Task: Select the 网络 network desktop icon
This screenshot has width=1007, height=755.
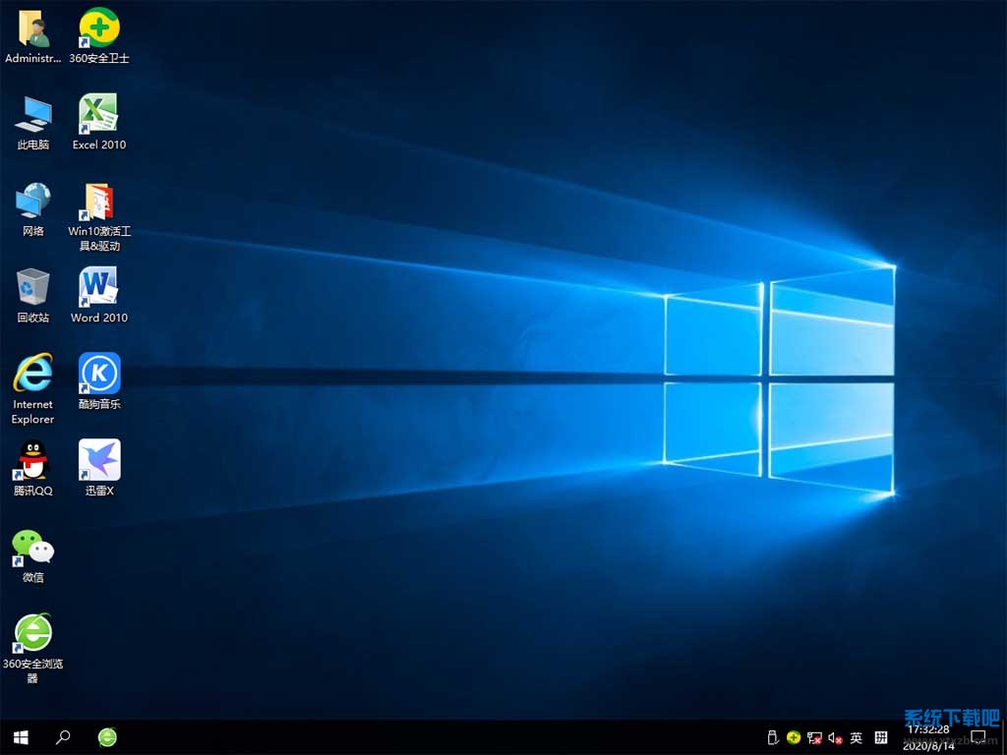Action: coord(33,201)
